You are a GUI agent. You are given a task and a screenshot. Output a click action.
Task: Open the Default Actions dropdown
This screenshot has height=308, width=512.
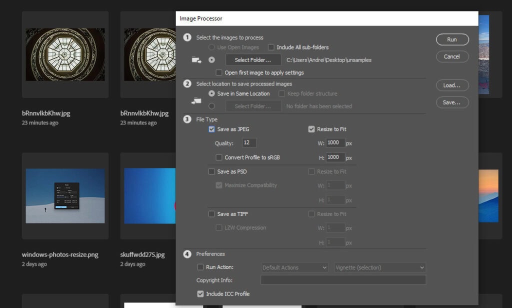294,267
